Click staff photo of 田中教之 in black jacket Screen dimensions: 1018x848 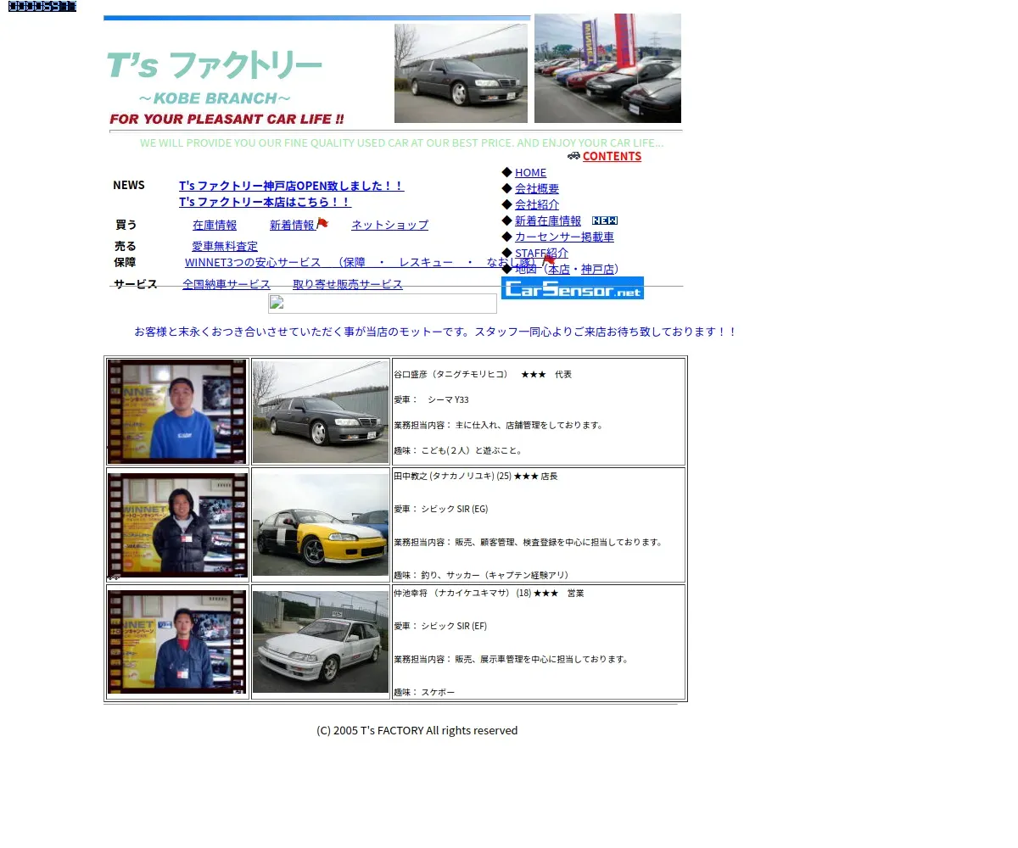coord(177,525)
